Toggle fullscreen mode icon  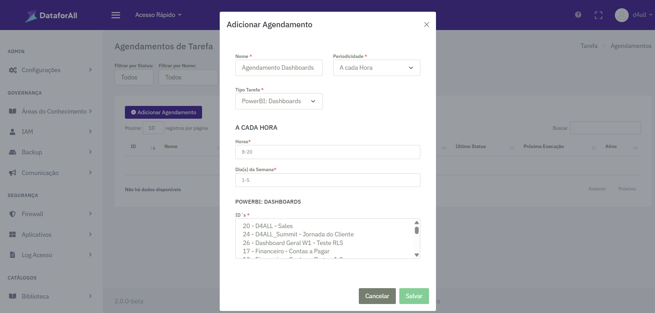(x=598, y=15)
